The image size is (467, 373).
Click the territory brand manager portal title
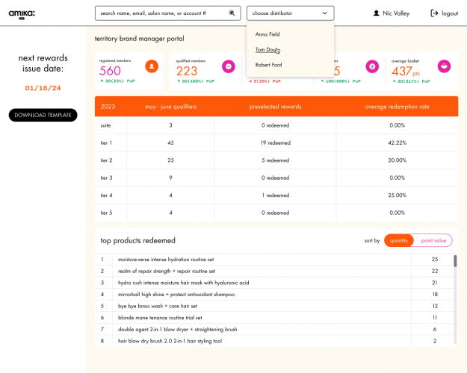click(140, 39)
